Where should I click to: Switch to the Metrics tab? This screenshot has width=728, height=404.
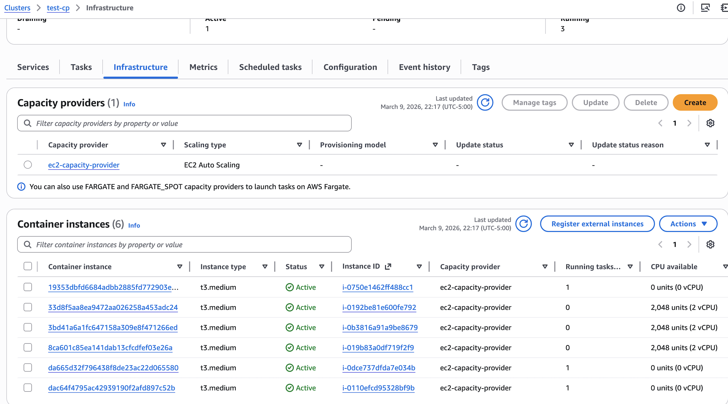[203, 67]
